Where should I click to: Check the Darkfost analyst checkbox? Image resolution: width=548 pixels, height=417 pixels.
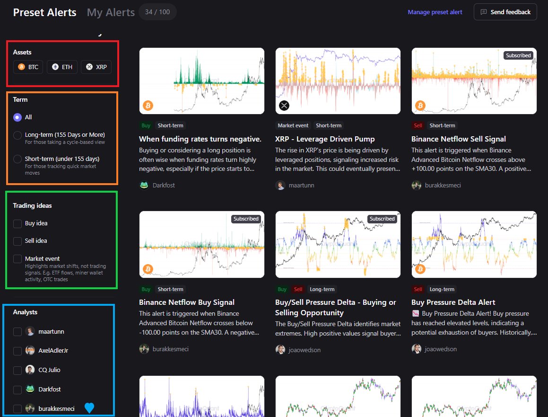(x=17, y=390)
